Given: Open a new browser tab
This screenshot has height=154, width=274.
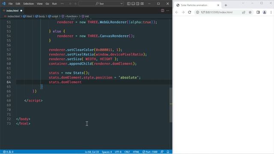Looking at the screenshot, I should click(x=226, y=5).
